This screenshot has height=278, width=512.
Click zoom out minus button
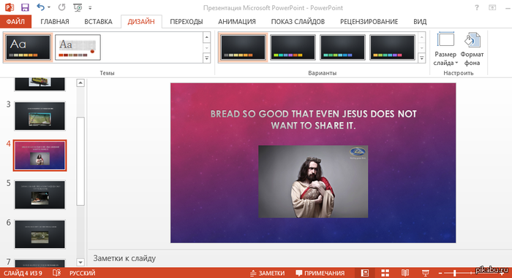(x=440, y=273)
